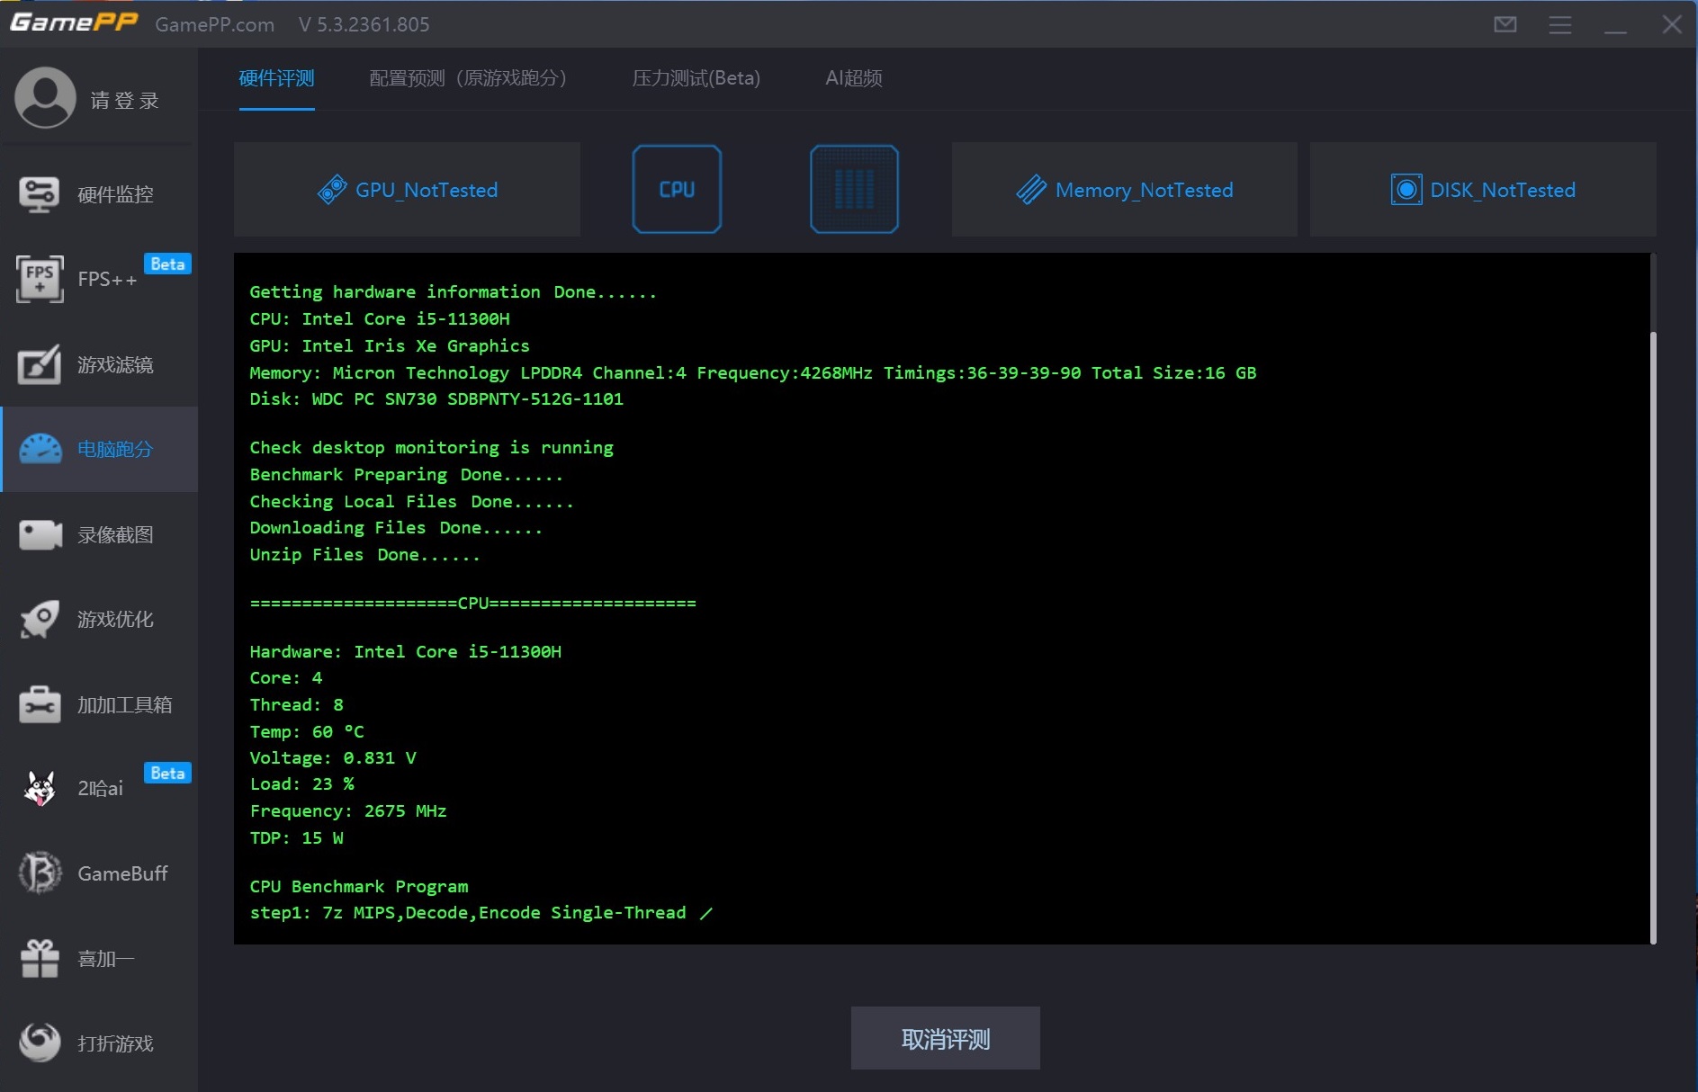Open the mail messages icon
This screenshot has height=1092, width=1698.
(1505, 24)
